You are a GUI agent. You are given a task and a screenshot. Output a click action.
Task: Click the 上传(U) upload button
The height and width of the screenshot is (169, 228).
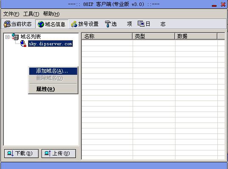tap(58, 153)
